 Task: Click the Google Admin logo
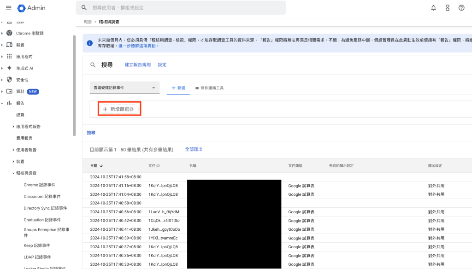coord(31,8)
